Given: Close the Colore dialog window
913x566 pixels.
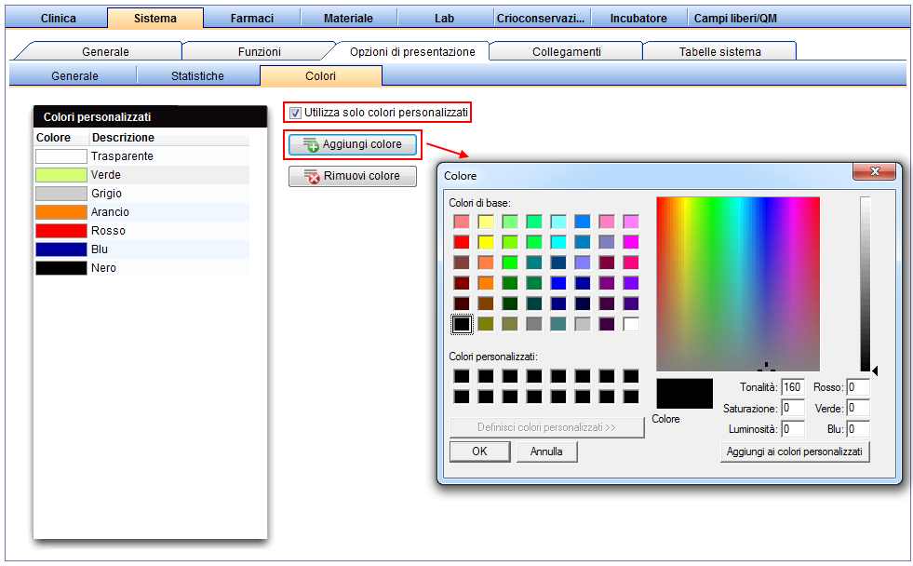Looking at the screenshot, I should point(874,171).
